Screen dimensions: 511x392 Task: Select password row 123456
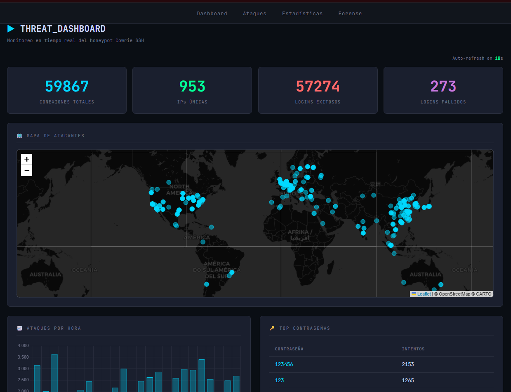pyautogui.click(x=381, y=364)
